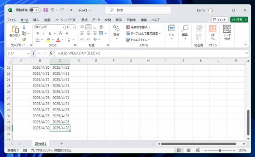Click the text orientation icon
Viewport: 255px width, 157px height.
pos(96,39)
